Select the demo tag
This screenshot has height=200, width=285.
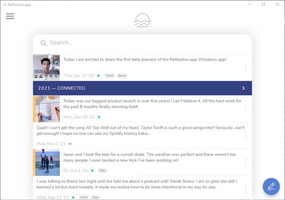coord(122,75)
